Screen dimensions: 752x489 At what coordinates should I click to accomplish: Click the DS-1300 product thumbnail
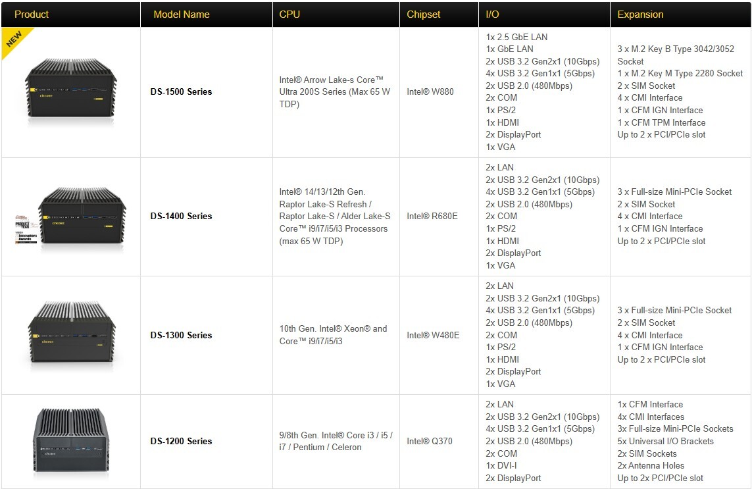tap(70, 335)
